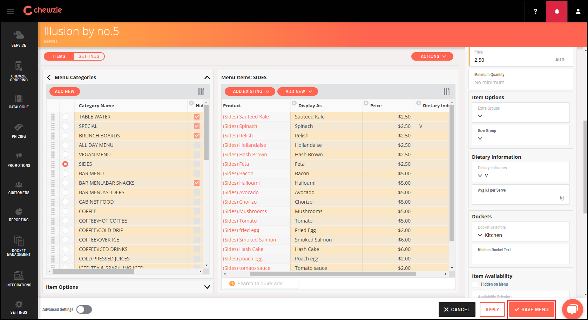Click the notification bell icon
The height and width of the screenshot is (320, 588).
(x=556, y=11)
